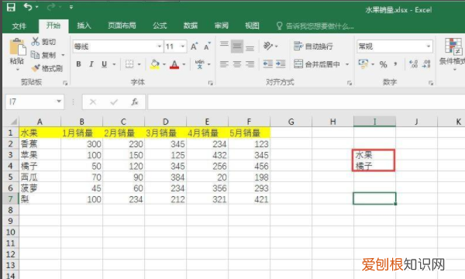Apply the yellow fill color bucket
The image size is (465, 279).
154,64
